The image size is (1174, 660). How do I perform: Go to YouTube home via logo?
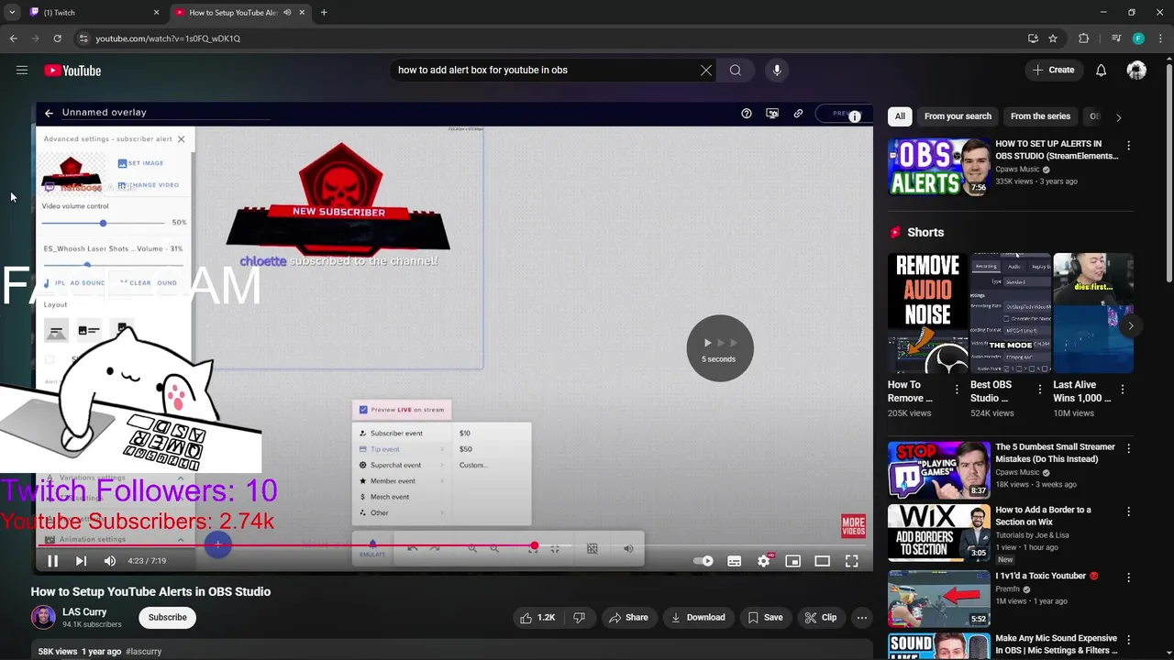[x=72, y=71]
